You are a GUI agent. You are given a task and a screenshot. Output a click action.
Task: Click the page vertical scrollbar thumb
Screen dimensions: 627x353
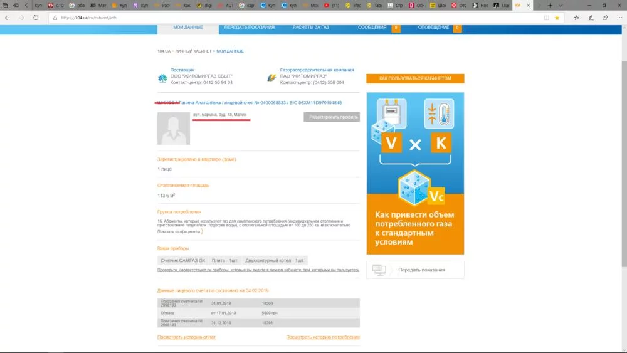click(624, 164)
